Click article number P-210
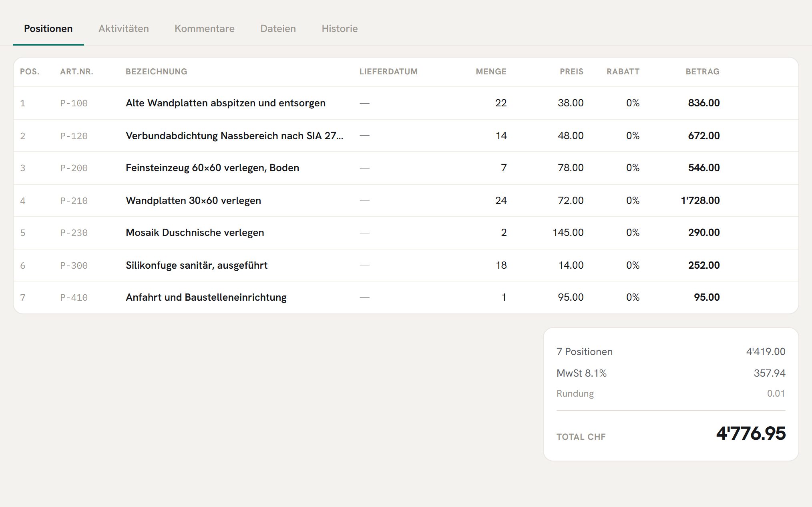 click(74, 201)
